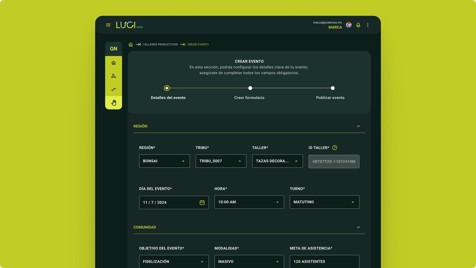Collapse the Región section chevron
Viewport: 476px width, 268px height.
pyautogui.click(x=358, y=126)
